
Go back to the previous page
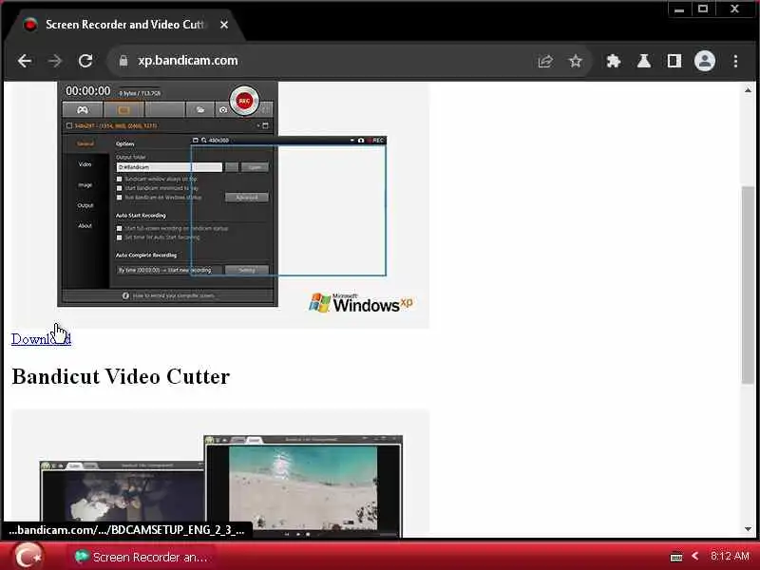[x=25, y=61]
